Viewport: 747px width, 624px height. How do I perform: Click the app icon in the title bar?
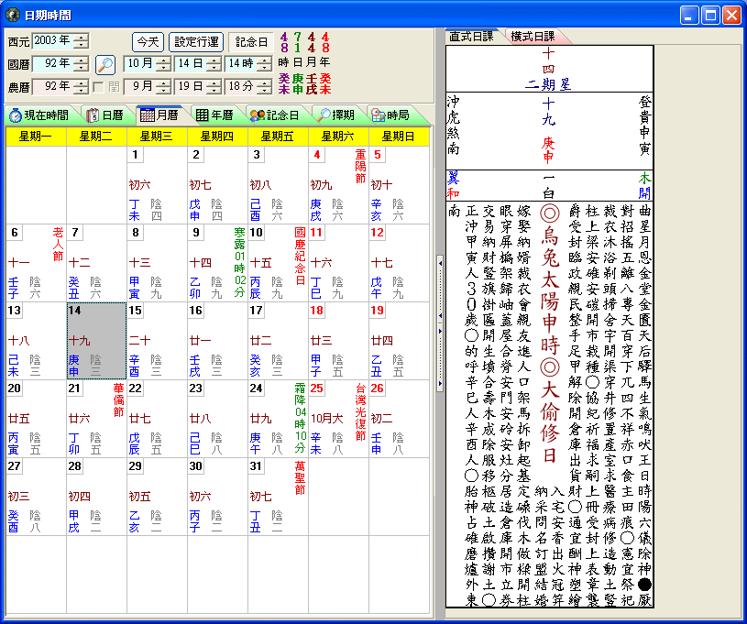13,16
